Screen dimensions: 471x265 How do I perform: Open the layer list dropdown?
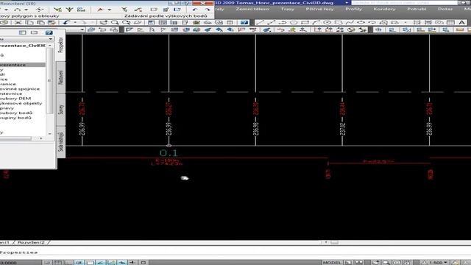coord(82,29)
